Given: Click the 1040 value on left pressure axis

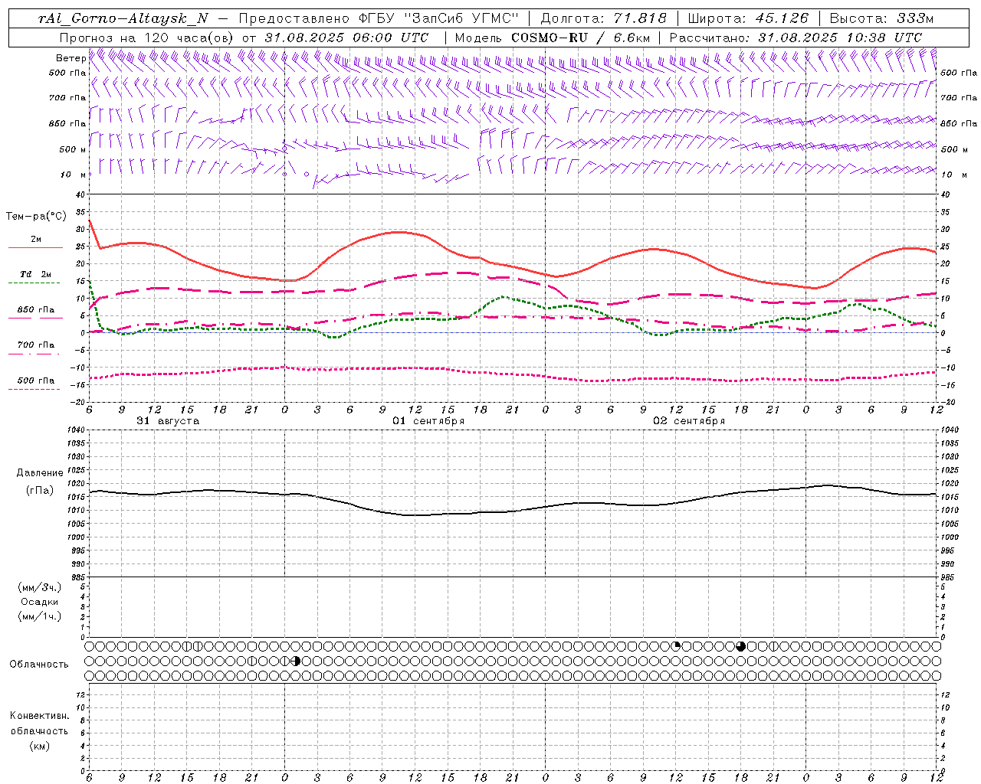Looking at the screenshot, I should [x=74, y=430].
